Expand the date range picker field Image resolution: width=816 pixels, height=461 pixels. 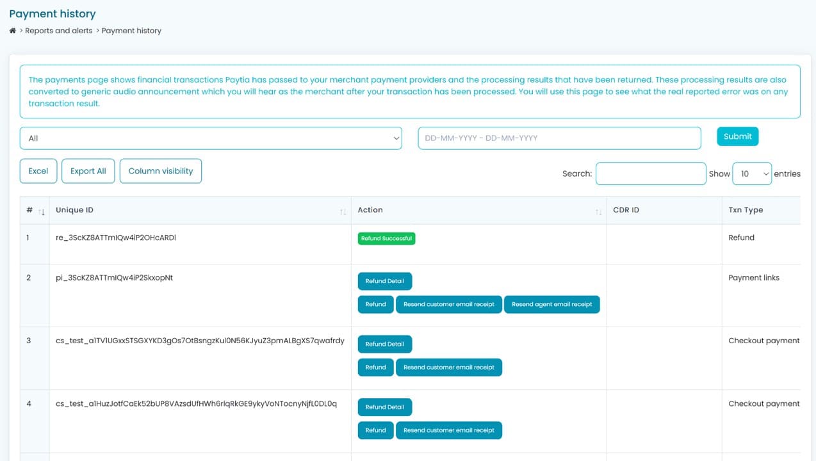point(559,138)
